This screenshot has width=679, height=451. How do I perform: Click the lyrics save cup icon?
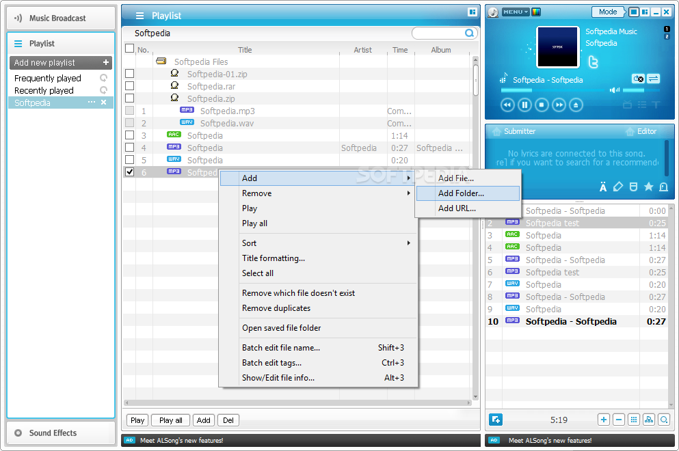(634, 187)
